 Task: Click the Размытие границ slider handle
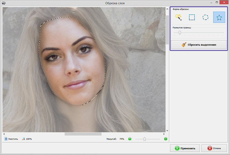(x=180, y=33)
